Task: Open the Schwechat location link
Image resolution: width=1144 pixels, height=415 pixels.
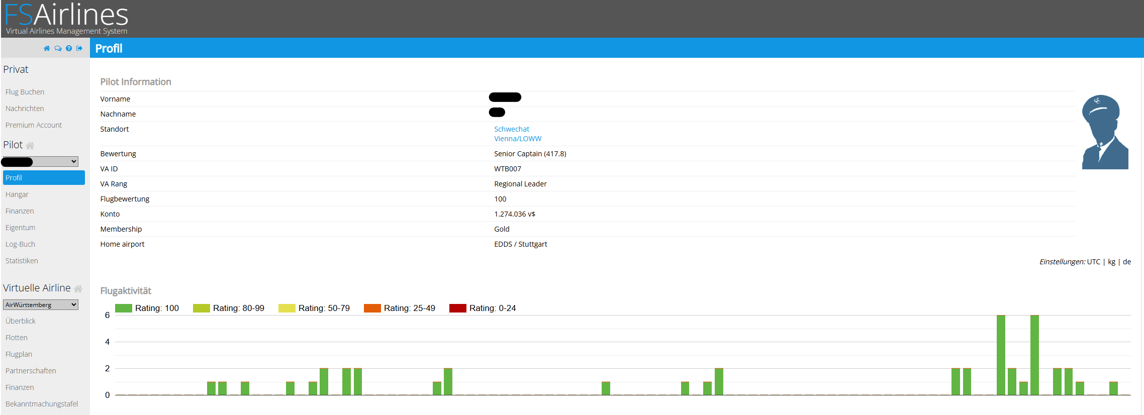Action: pyautogui.click(x=512, y=129)
